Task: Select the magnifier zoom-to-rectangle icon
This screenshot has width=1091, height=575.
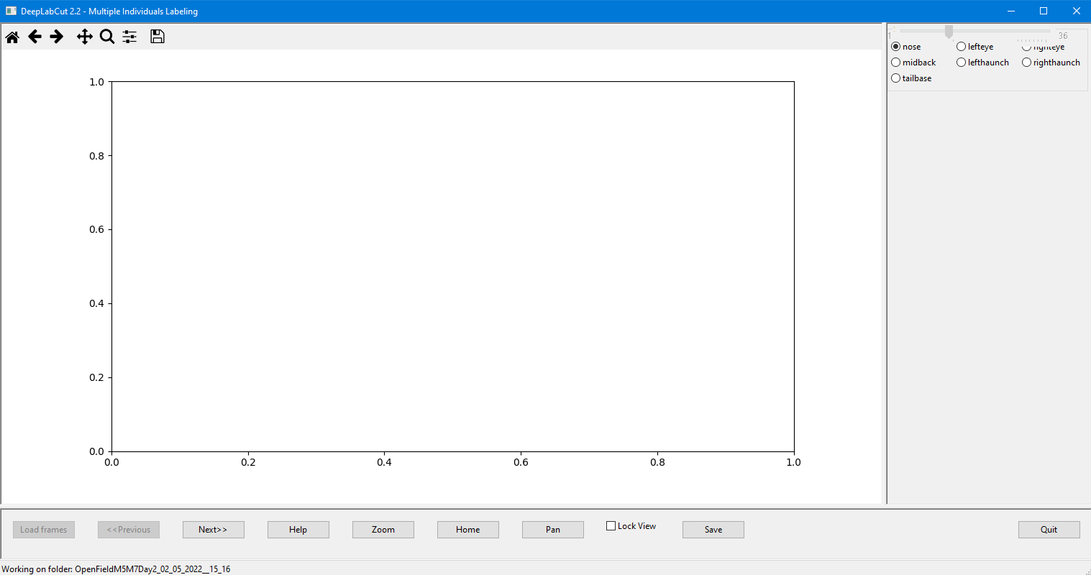Action: [x=107, y=36]
